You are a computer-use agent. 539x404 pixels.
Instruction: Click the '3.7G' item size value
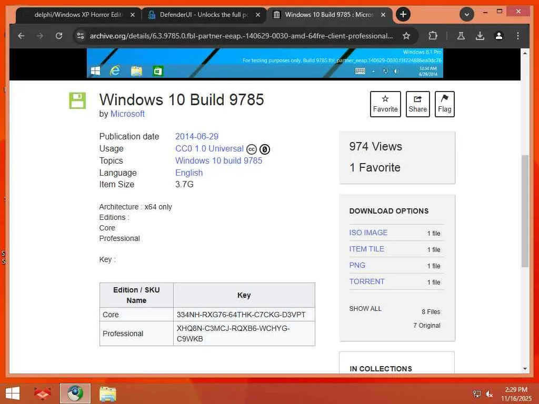[x=184, y=184]
